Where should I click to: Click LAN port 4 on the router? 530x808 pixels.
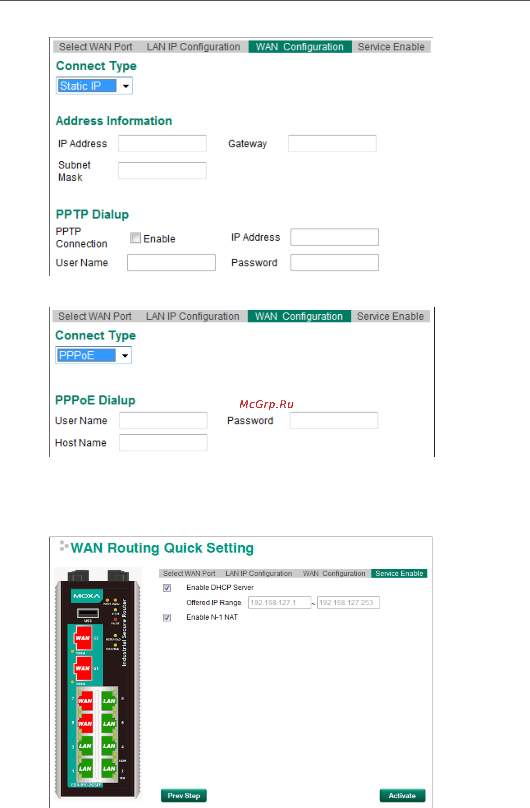click(109, 746)
